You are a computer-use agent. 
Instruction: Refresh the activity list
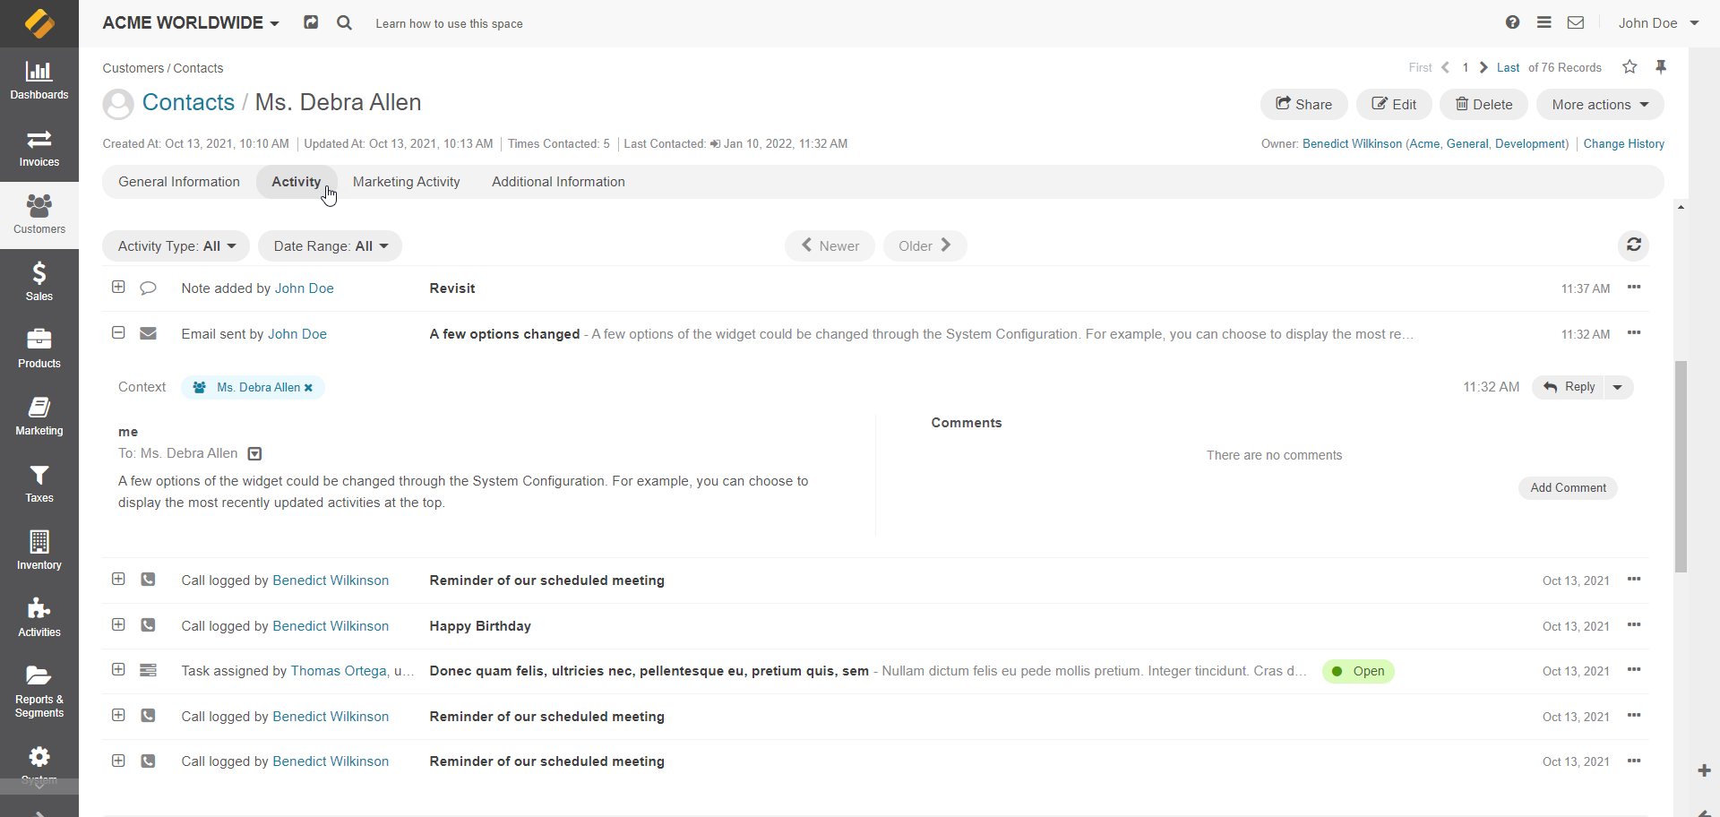1633,245
